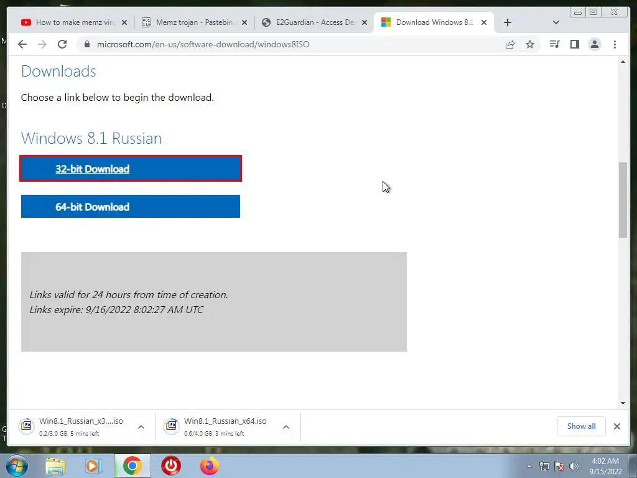Click the page vertical scrollbar thumb
637x478 pixels.
[x=623, y=200]
